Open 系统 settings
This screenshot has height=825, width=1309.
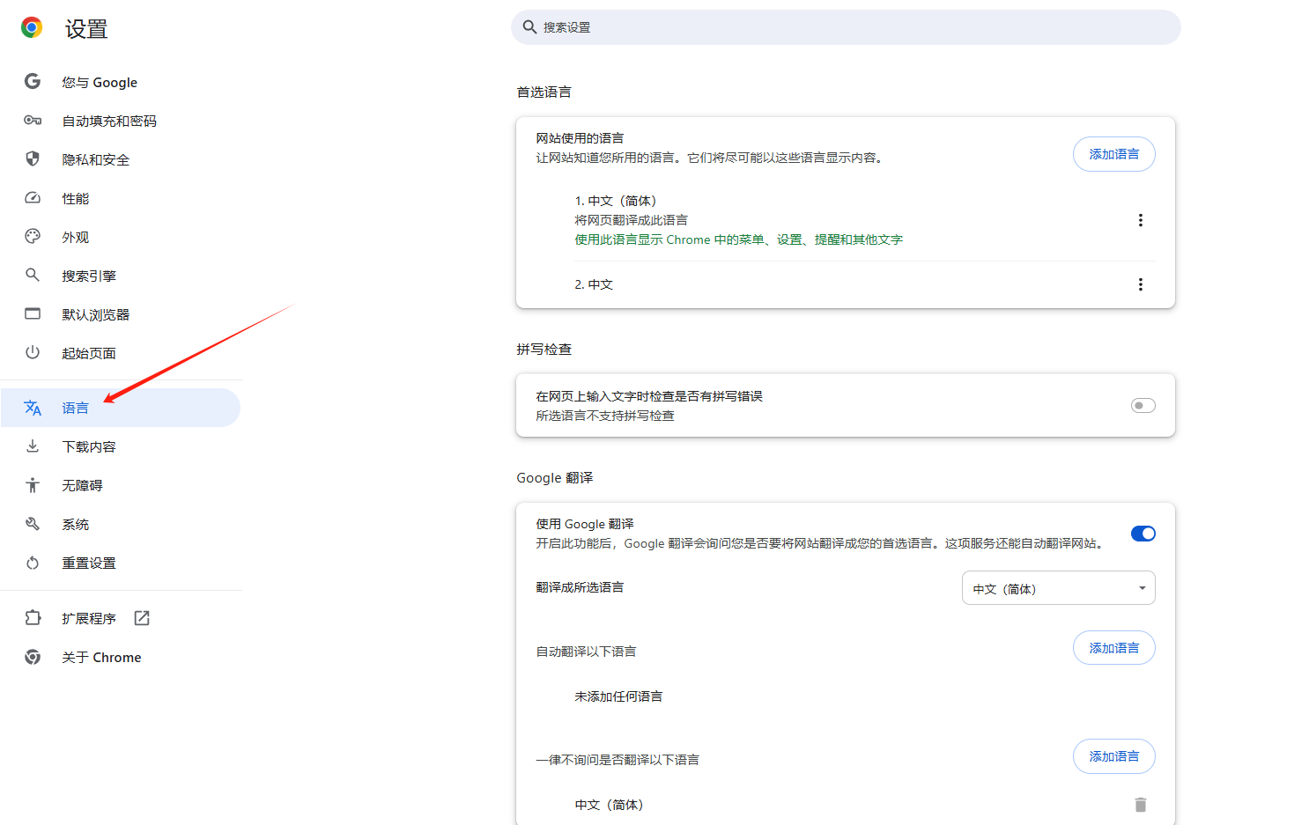pyautogui.click(x=121, y=524)
